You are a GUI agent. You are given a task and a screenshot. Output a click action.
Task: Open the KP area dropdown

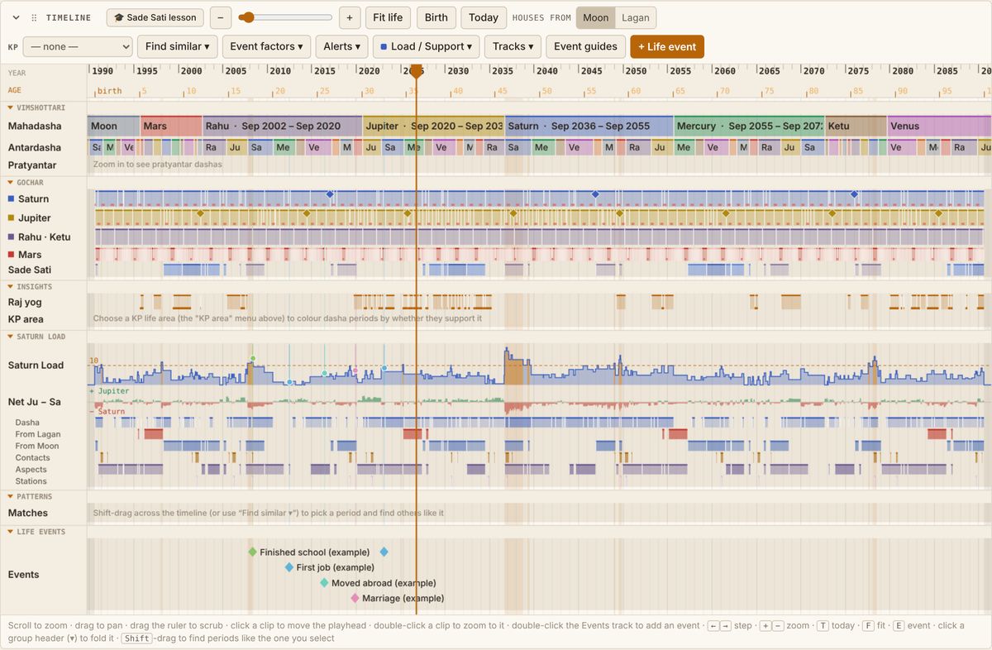78,47
